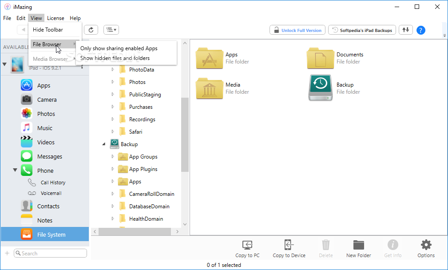The image size is (448, 270).
Task: Click the add plus icon beside Search
Action: 7,253
